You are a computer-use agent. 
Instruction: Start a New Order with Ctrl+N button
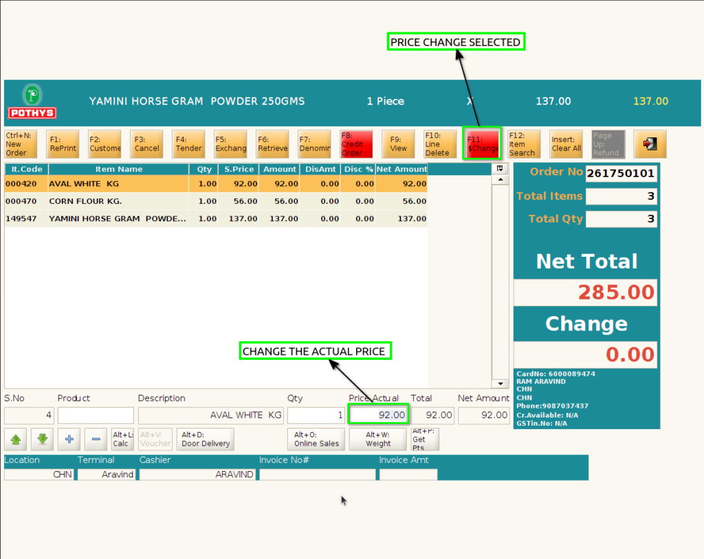pos(21,144)
